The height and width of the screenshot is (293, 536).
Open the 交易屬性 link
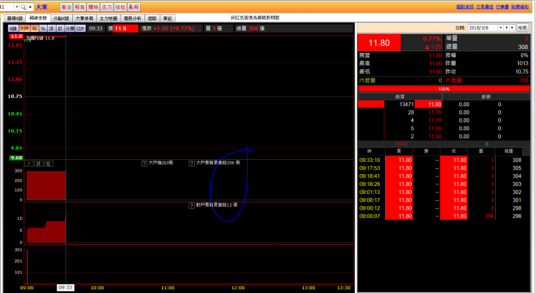click(485, 7)
